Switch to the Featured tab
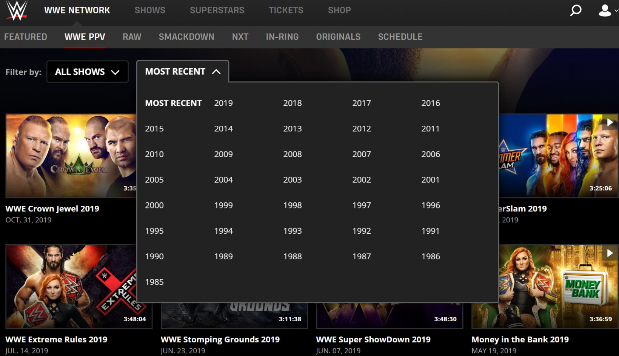This screenshot has height=356, width=619. pos(26,37)
